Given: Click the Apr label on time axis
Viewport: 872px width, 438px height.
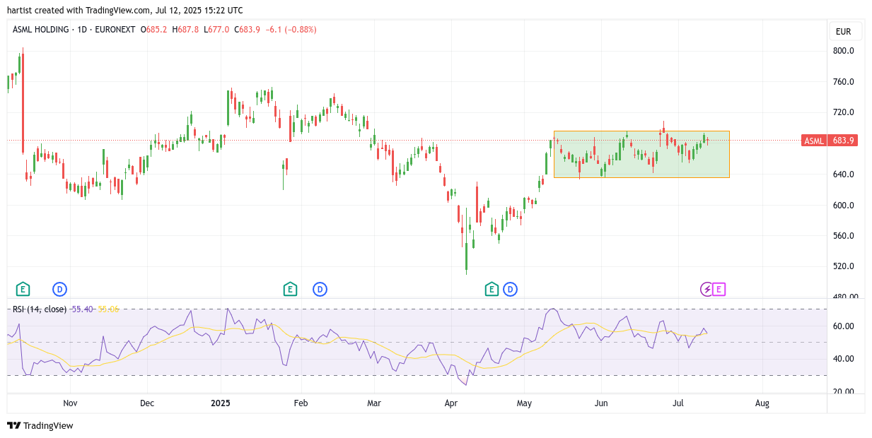Looking at the screenshot, I should pyautogui.click(x=451, y=403).
